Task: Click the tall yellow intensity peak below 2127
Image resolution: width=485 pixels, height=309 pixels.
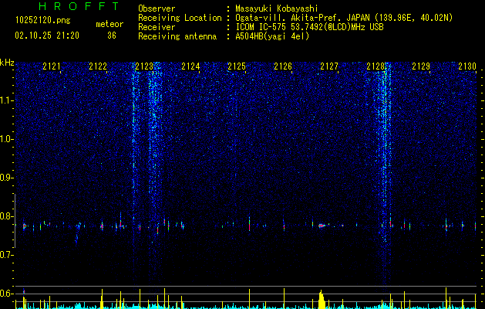Action: coord(322,300)
